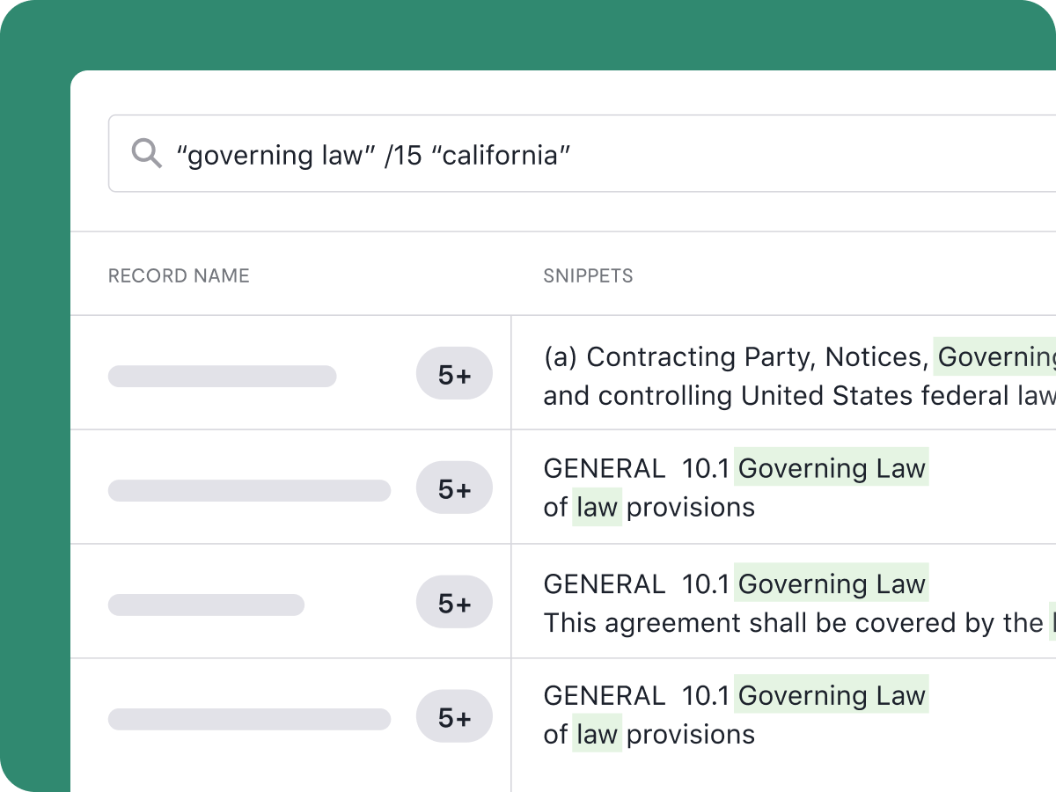Screen dimensions: 1056x792
Task: Click the magnifying glass search icon
Action: click(147, 154)
